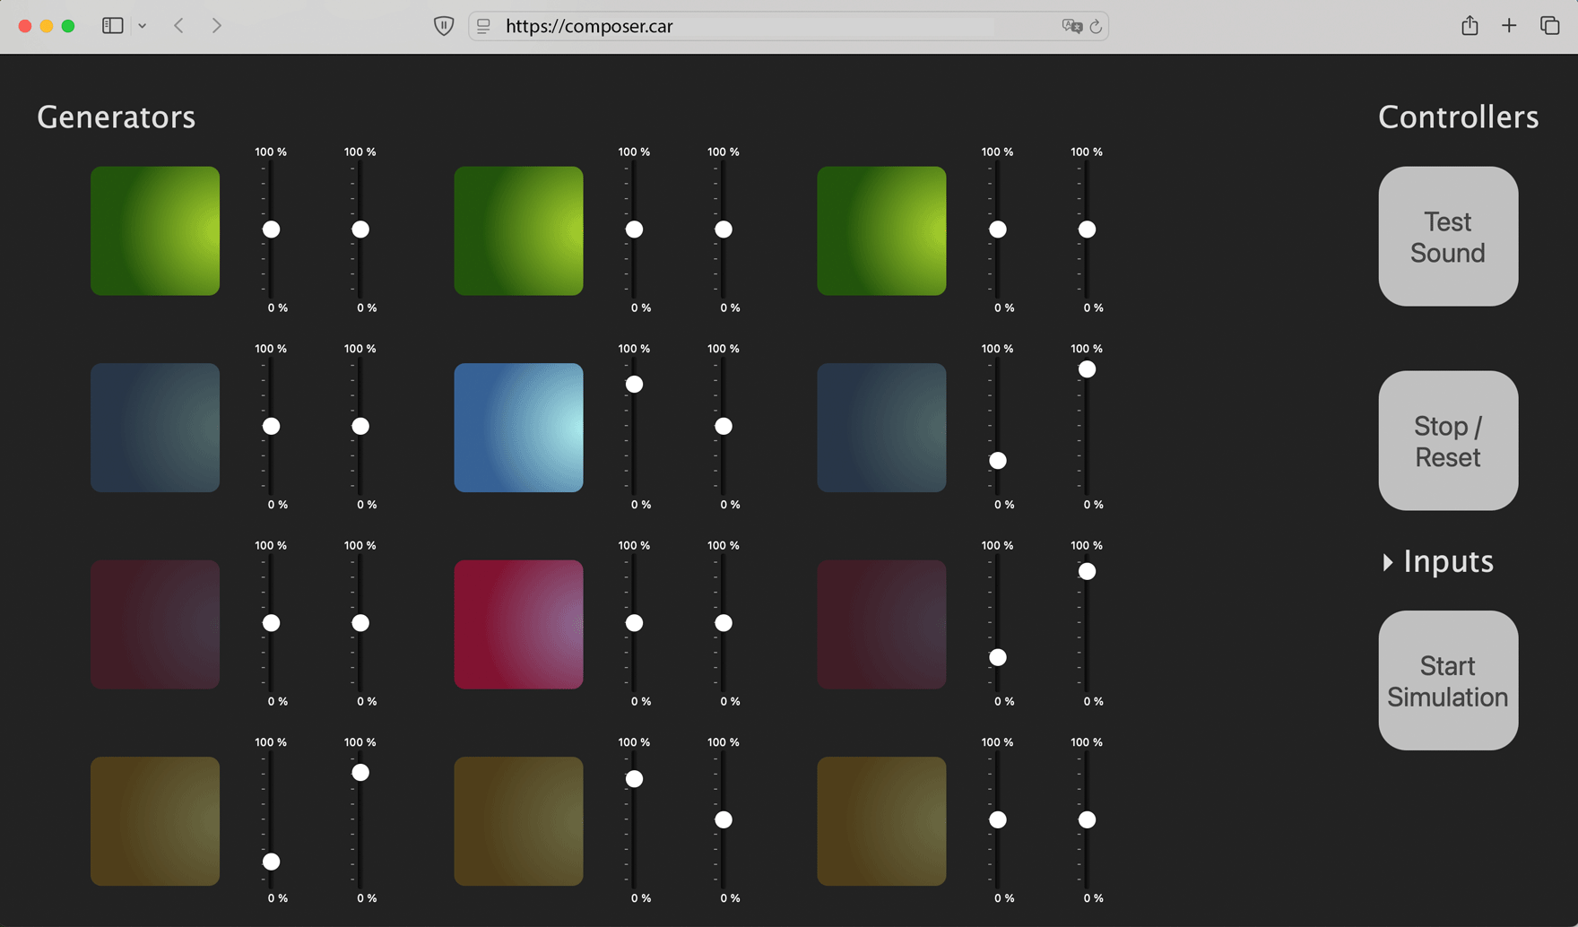Click the translate icon in address bar
The width and height of the screenshot is (1578, 927).
(x=1071, y=27)
